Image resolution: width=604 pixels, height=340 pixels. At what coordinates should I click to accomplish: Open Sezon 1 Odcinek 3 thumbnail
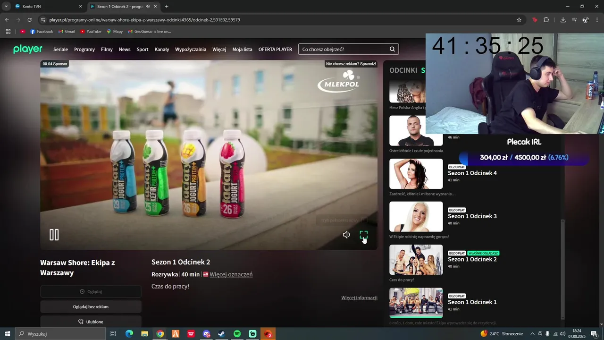(x=416, y=217)
